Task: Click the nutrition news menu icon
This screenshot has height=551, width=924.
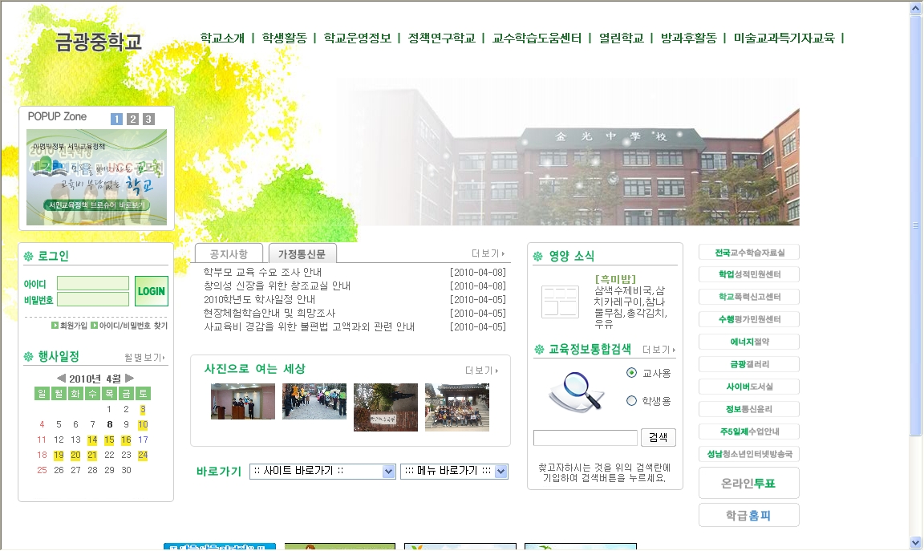Action: pyautogui.click(x=560, y=302)
